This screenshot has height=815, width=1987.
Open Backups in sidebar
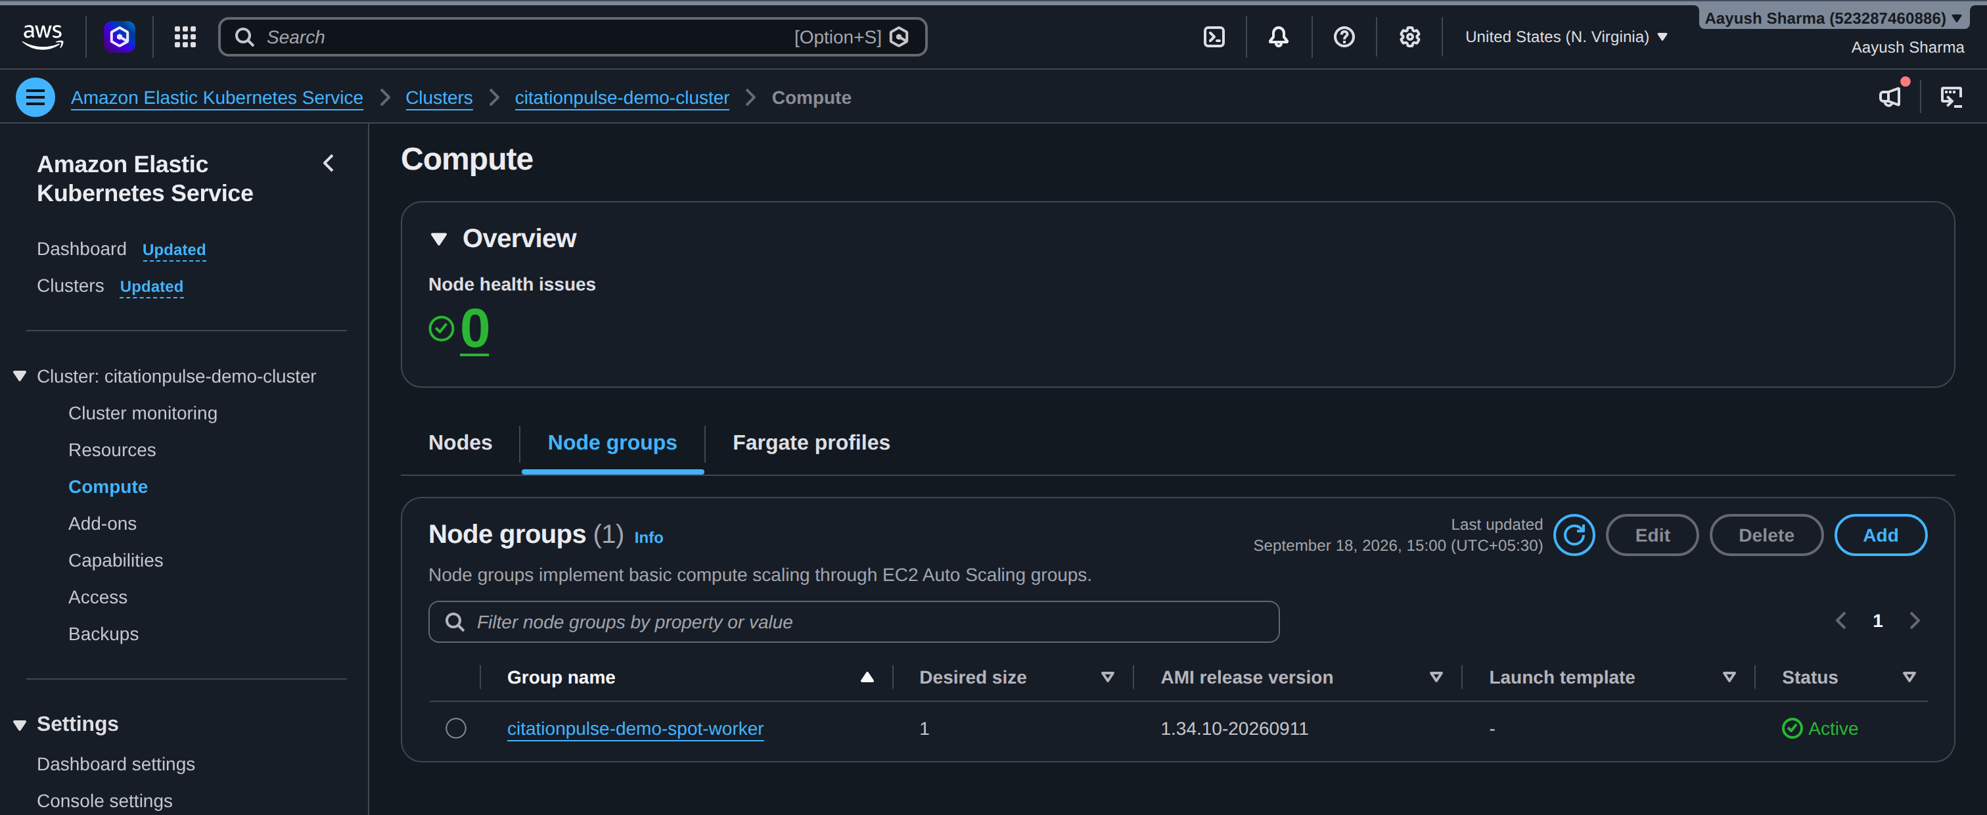103,634
